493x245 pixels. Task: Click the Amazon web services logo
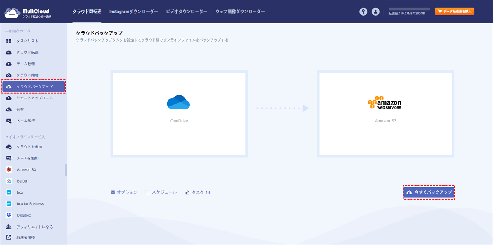(x=385, y=103)
